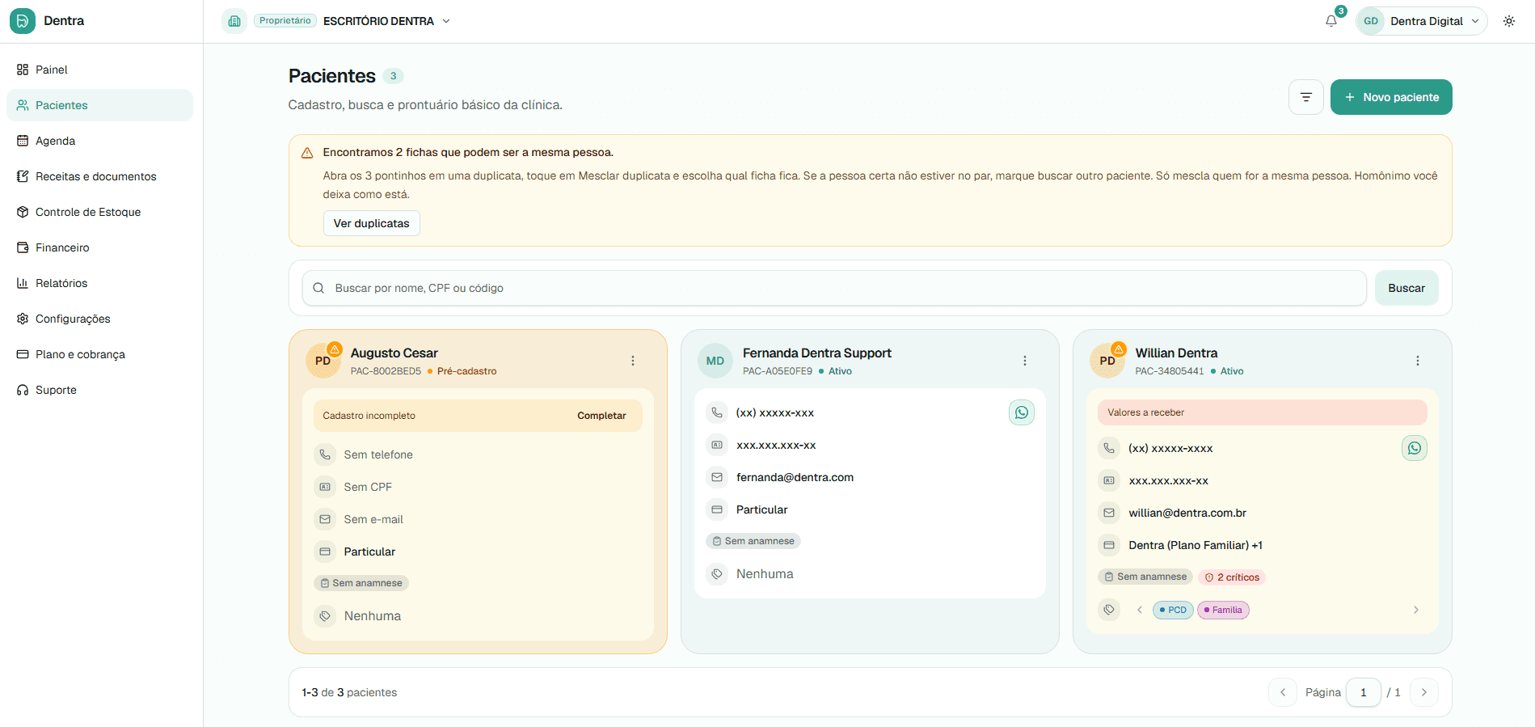This screenshot has width=1535, height=727.
Task: Open Agenda in the sidebar
Action: 99,141
